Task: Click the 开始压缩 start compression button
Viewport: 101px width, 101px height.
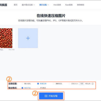Action: (x=51, y=96)
